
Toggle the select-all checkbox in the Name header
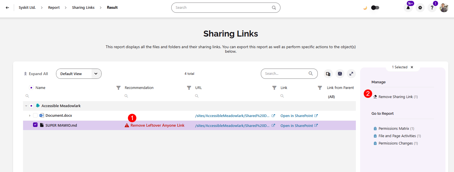coord(31,88)
